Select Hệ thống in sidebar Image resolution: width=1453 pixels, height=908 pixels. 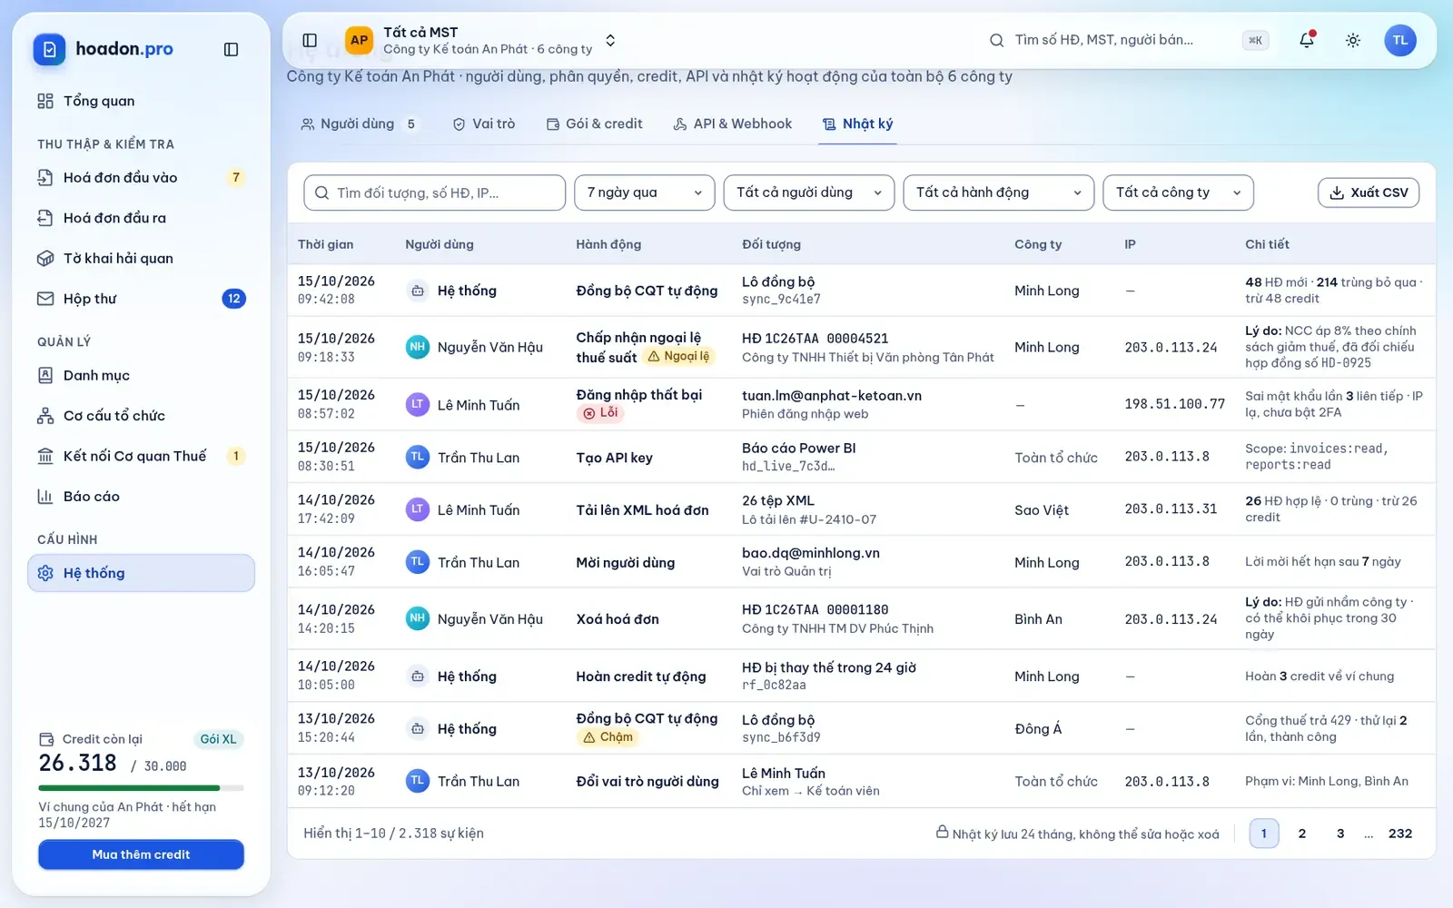pos(141,573)
